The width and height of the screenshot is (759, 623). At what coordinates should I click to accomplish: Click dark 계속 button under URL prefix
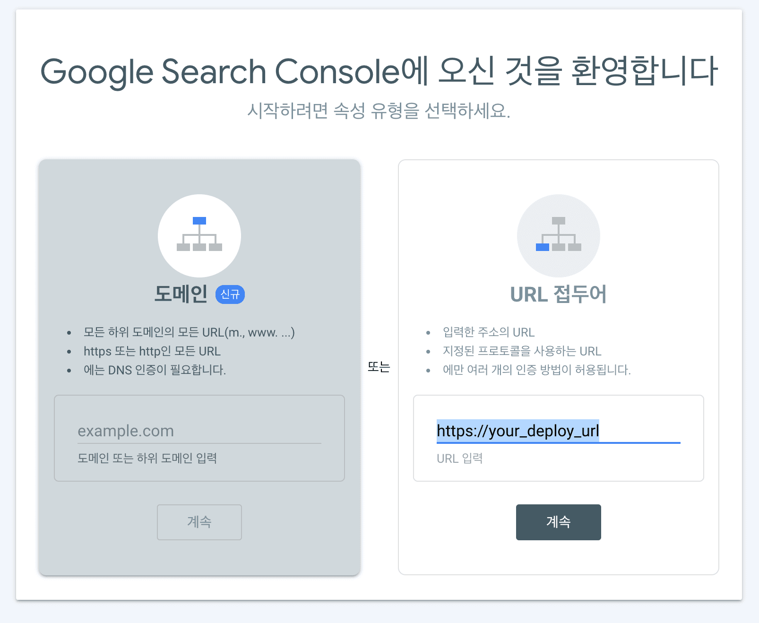(x=559, y=522)
